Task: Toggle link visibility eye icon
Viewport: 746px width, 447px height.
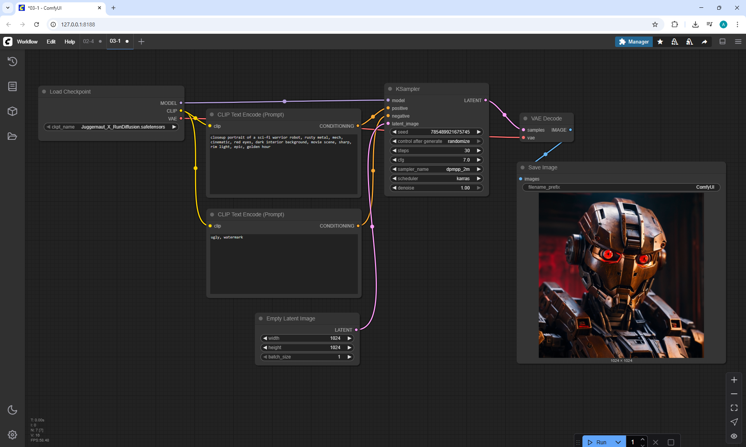Action: [x=734, y=436]
